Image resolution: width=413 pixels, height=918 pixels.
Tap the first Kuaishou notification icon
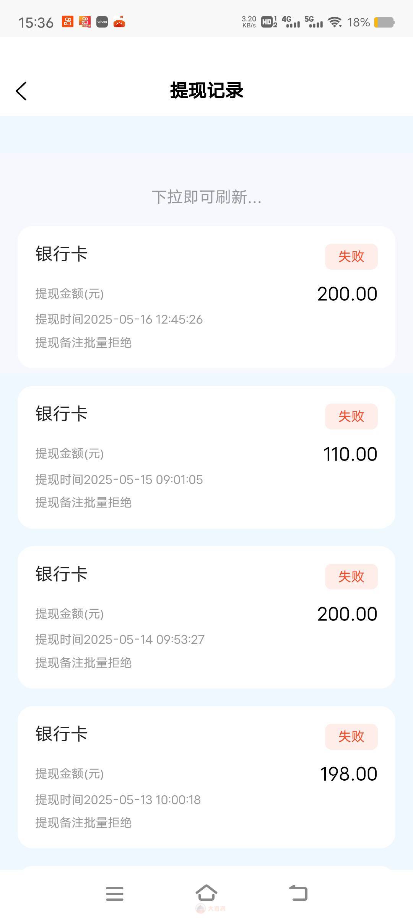click(x=68, y=22)
